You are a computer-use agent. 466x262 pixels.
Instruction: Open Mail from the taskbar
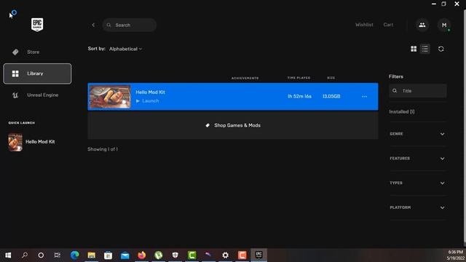125,255
